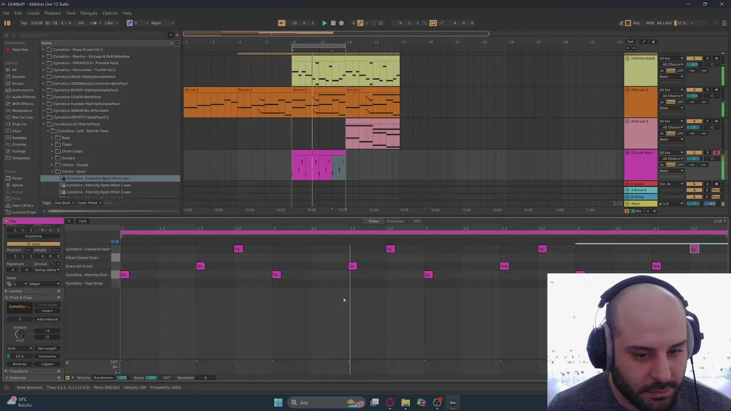Click the Humanize button

coord(47,356)
